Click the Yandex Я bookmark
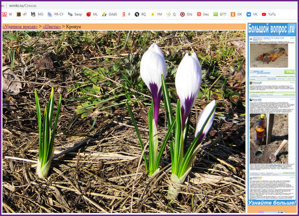The width and height of the screenshot is (299, 216). [x=126, y=15]
